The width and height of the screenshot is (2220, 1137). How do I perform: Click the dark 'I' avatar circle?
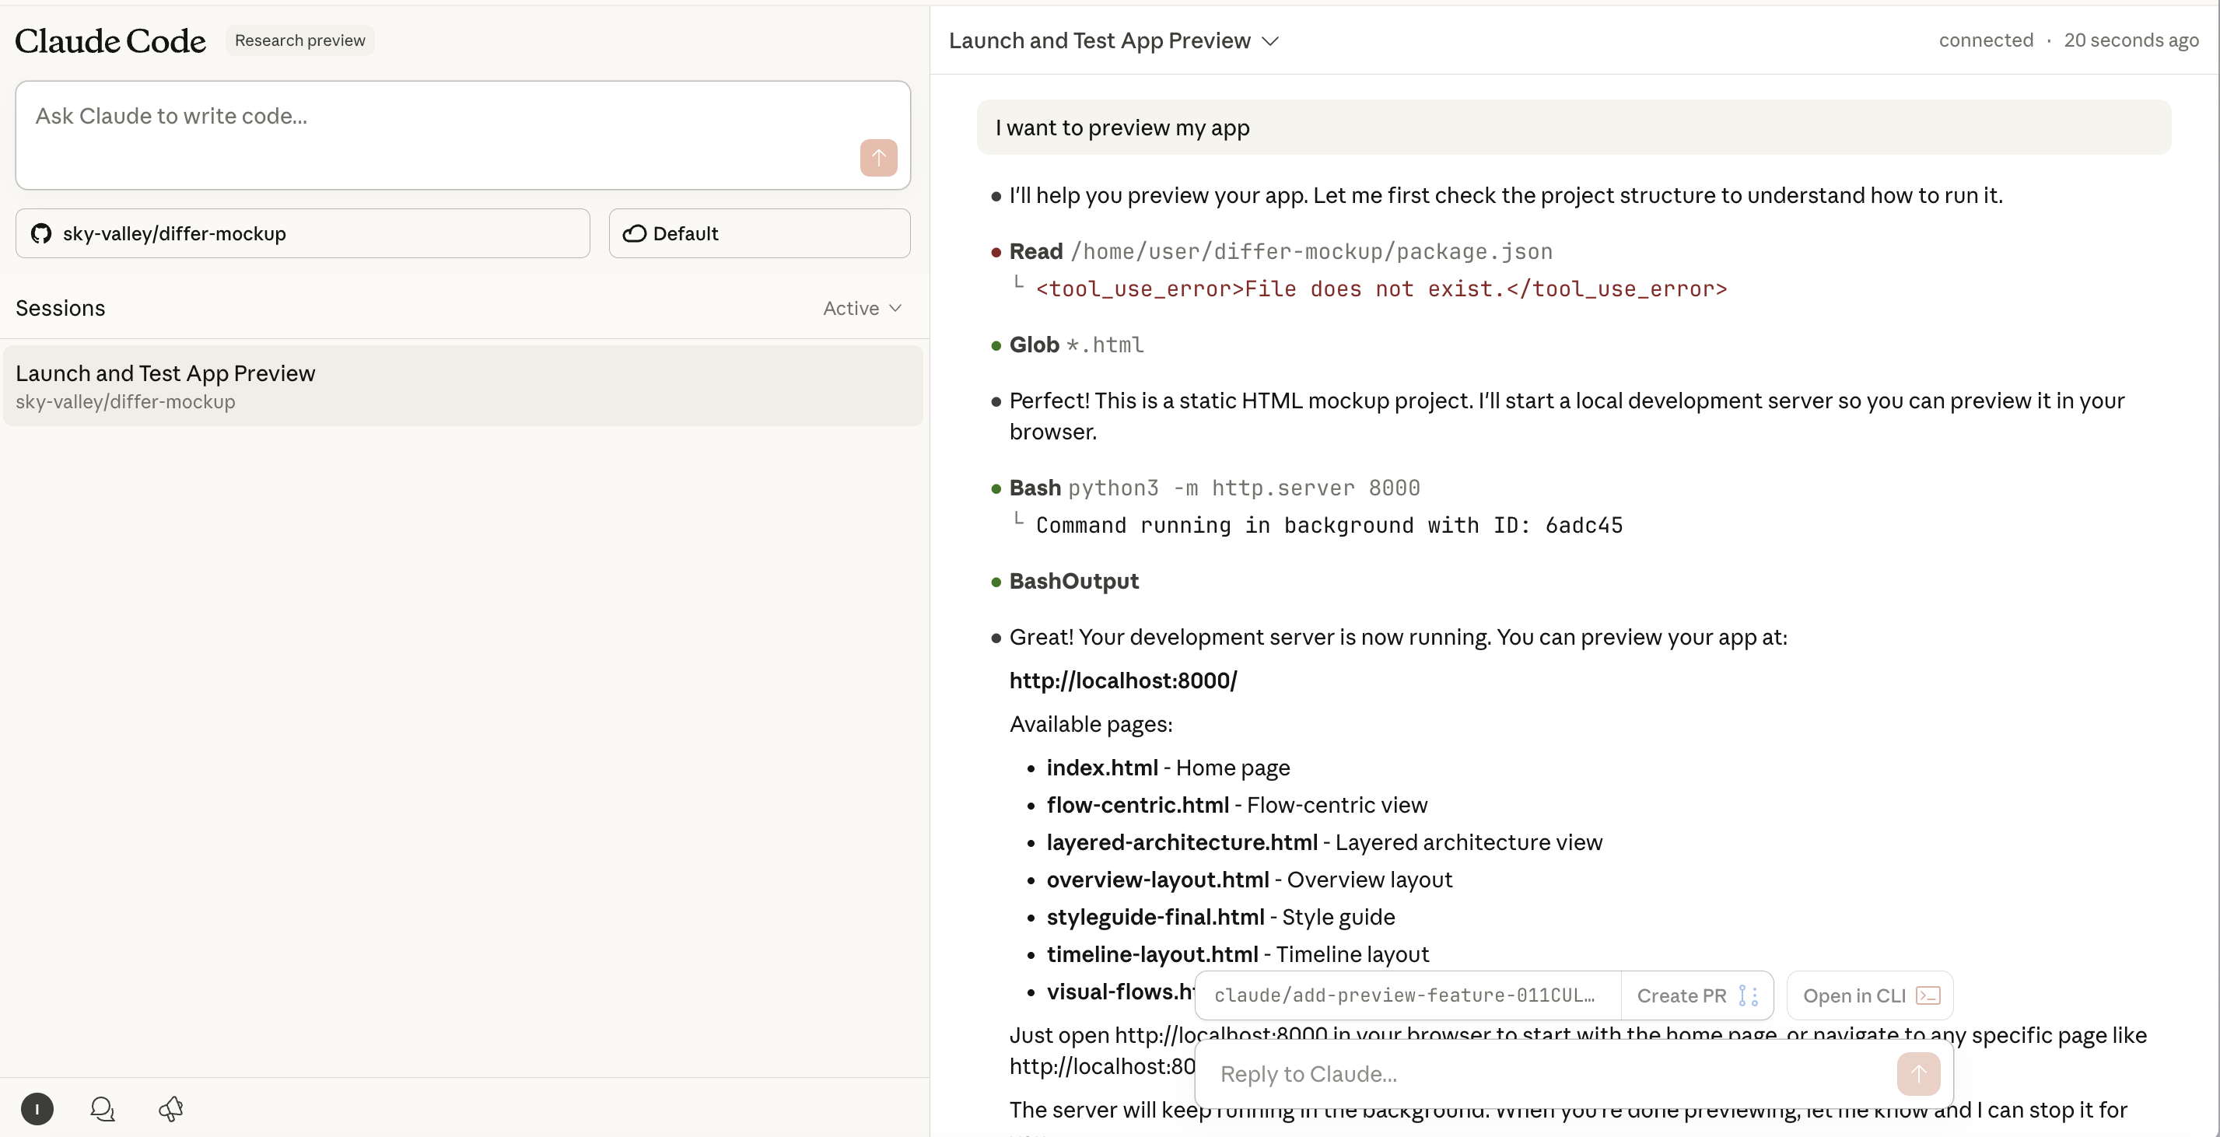(x=37, y=1110)
